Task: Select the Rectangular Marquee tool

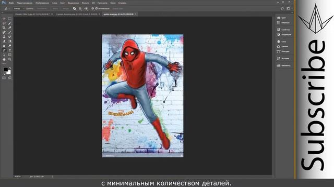Action: click(x=10, y=19)
